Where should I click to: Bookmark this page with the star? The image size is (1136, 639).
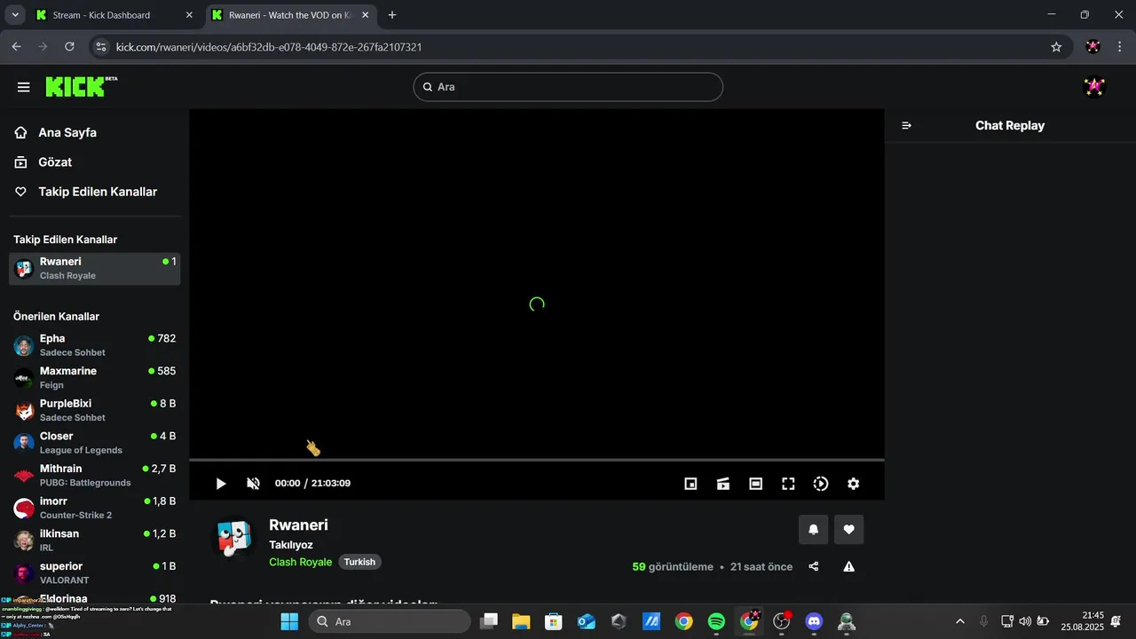1056,47
